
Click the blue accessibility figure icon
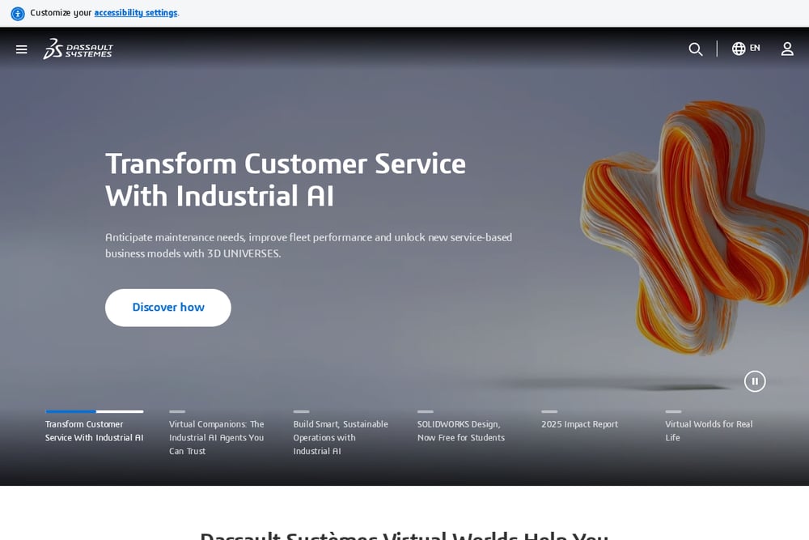coord(18,14)
